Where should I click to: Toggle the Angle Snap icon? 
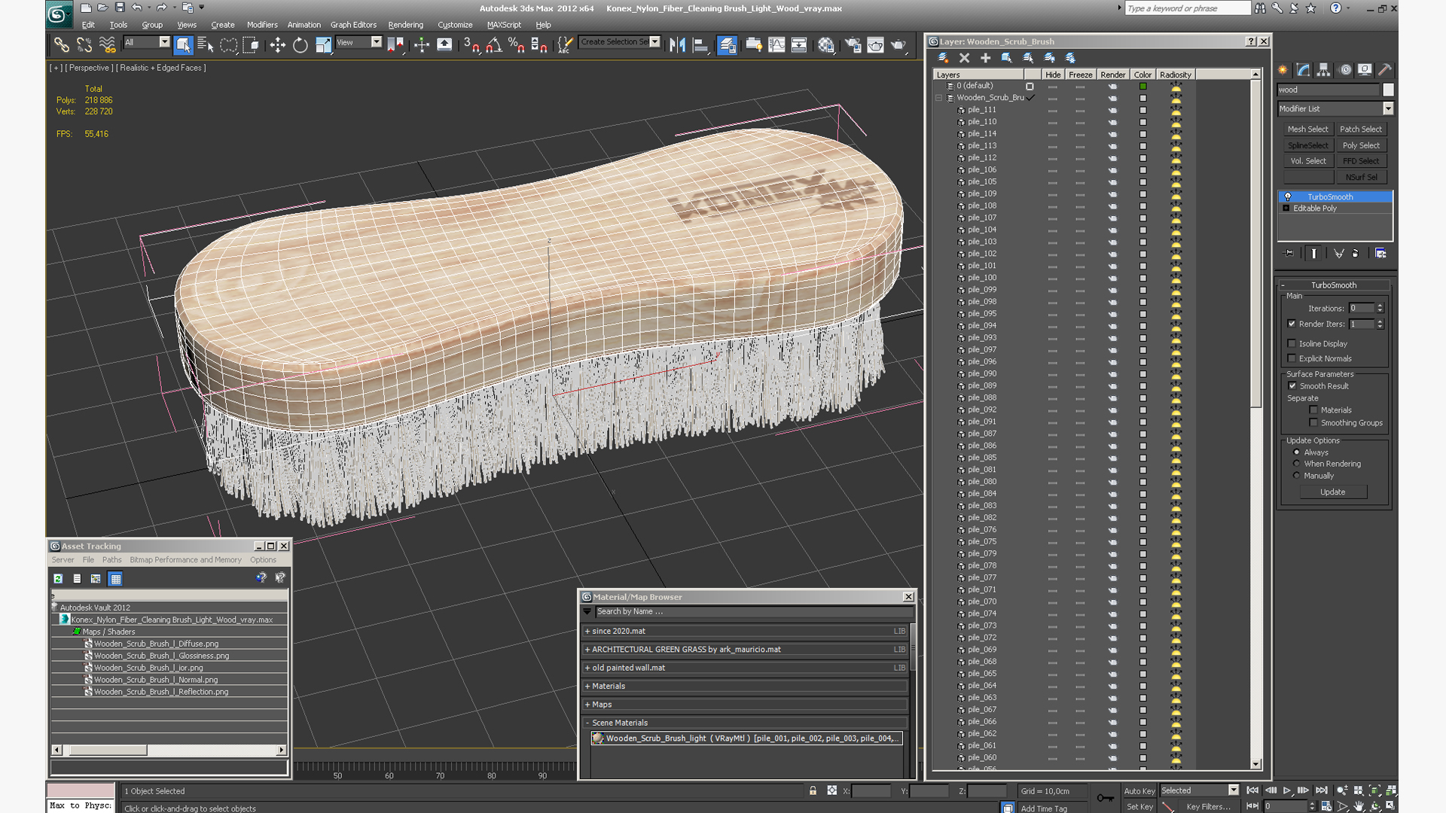click(494, 45)
